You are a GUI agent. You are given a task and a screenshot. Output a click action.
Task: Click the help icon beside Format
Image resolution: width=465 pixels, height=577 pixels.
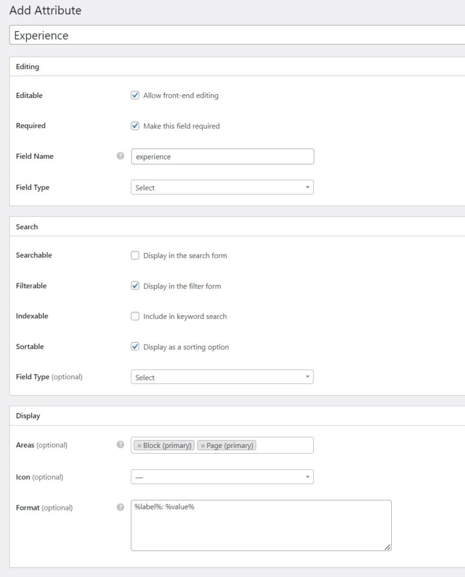pyautogui.click(x=120, y=507)
